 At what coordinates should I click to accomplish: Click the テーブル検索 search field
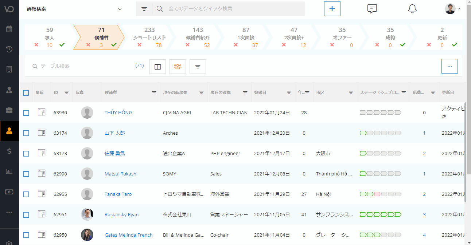pos(84,66)
